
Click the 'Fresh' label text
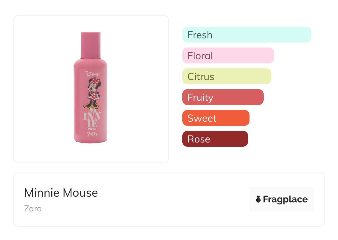(x=200, y=35)
